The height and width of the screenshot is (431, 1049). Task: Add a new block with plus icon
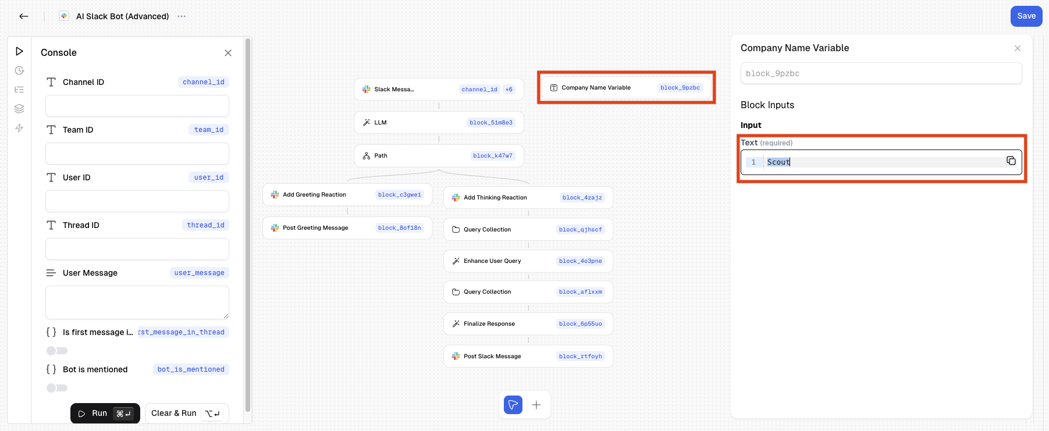click(536, 405)
